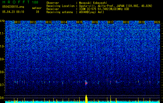Click the 0814 time marker

pyautogui.click(x=64, y=22)
